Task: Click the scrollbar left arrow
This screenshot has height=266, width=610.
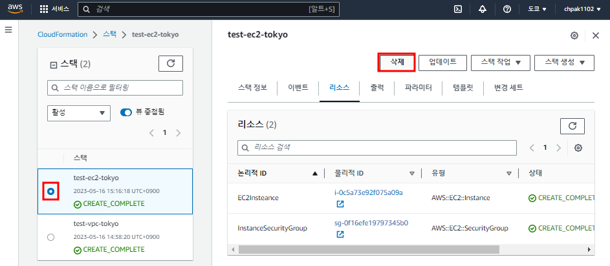Action: pos(234,249)
